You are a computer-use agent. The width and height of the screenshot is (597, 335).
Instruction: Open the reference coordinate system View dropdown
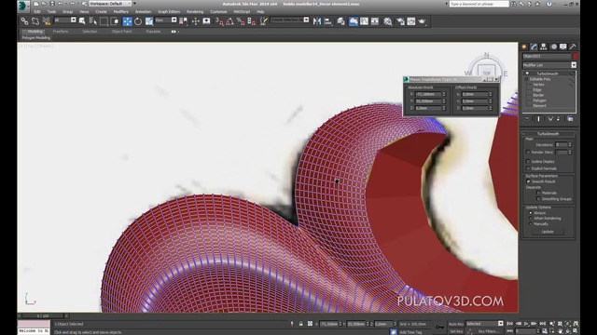(x=166, y=20)
